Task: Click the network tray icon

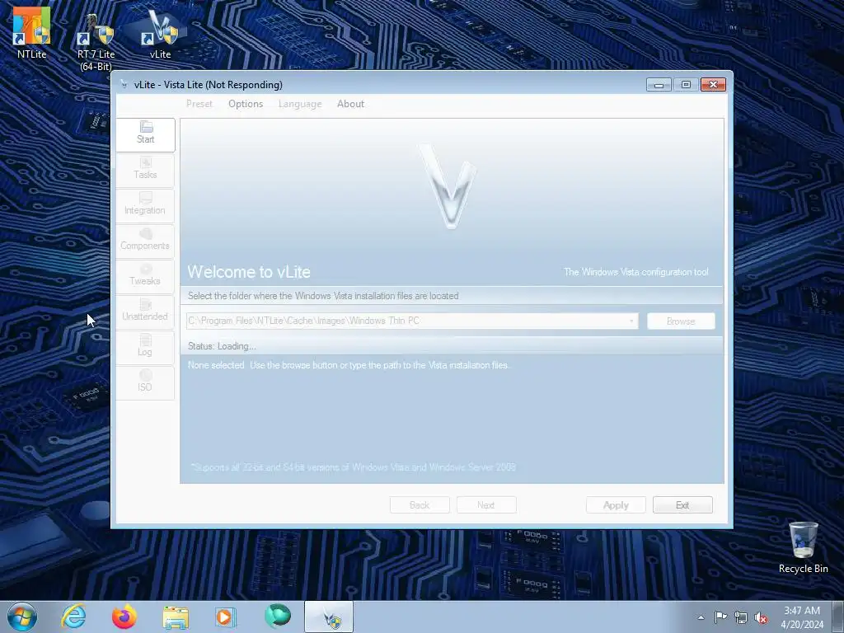Action: tap(741, 618)
